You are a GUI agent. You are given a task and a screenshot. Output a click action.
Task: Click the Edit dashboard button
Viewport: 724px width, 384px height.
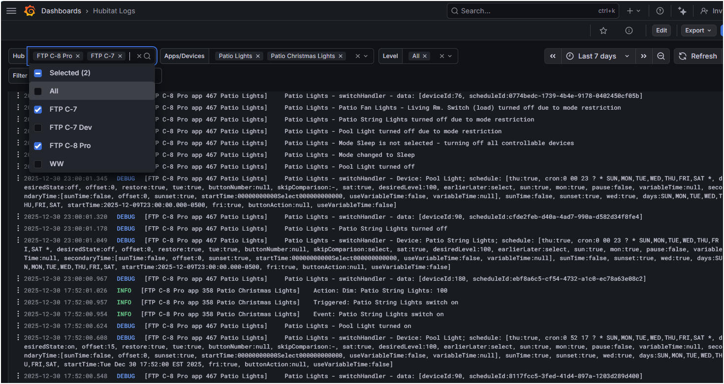[661, 30]
